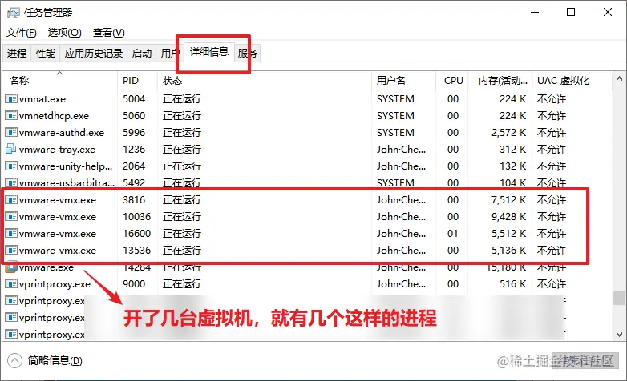Viewport: 627px width, 381px height.
Task: Click PID value 5996
Action: point(134,133)
